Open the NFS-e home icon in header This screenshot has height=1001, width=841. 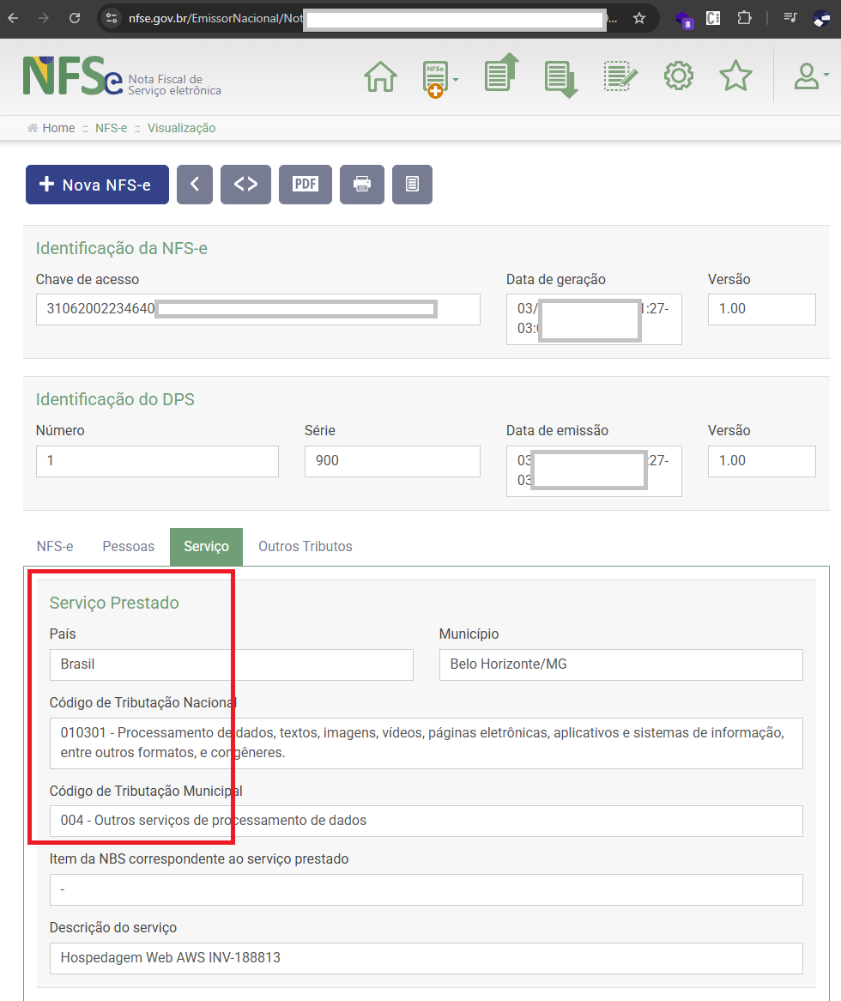(x=380, y=76)
